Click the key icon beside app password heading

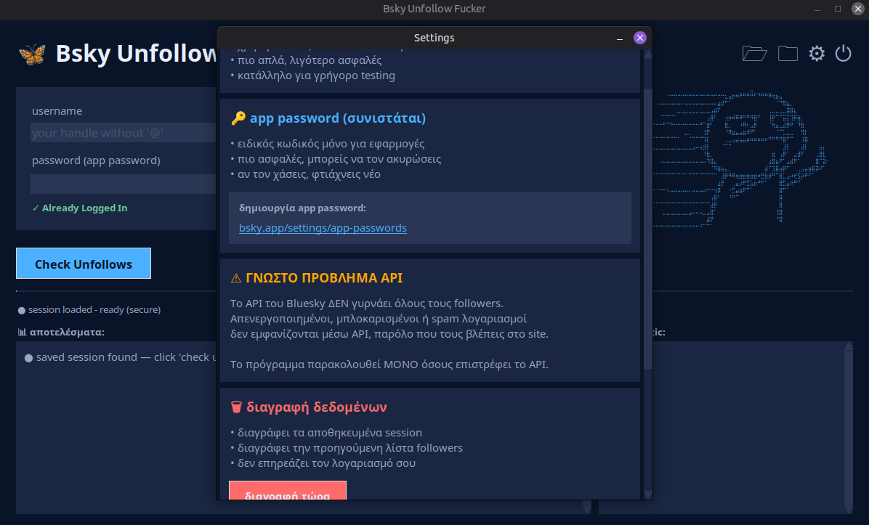238,118
